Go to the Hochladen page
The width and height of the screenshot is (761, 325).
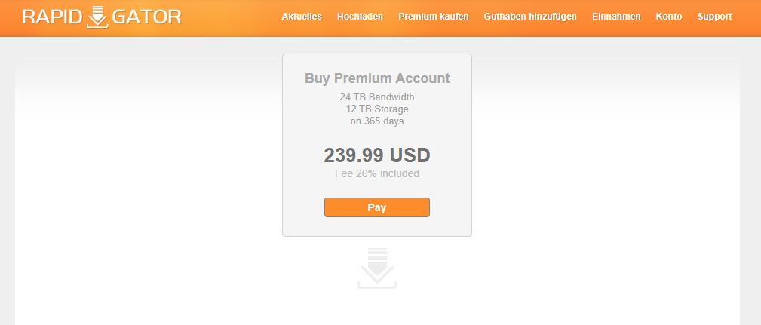click(x=360, y=17)
